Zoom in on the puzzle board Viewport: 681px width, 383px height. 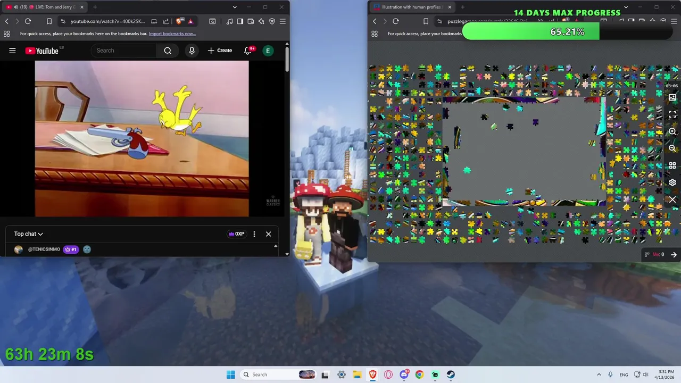pyautogui.click(x=672, y=131)
